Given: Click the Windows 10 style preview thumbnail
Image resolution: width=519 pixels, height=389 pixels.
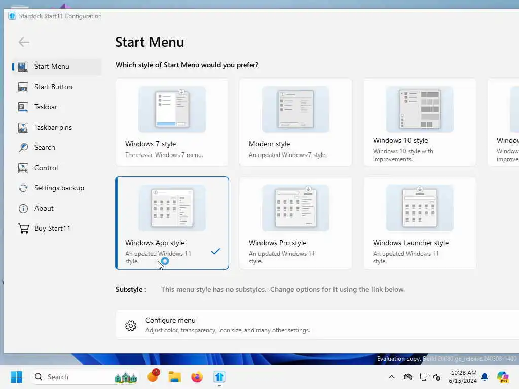Looking at the screenshot, I should pyautogui.click(x=420, y=109).
